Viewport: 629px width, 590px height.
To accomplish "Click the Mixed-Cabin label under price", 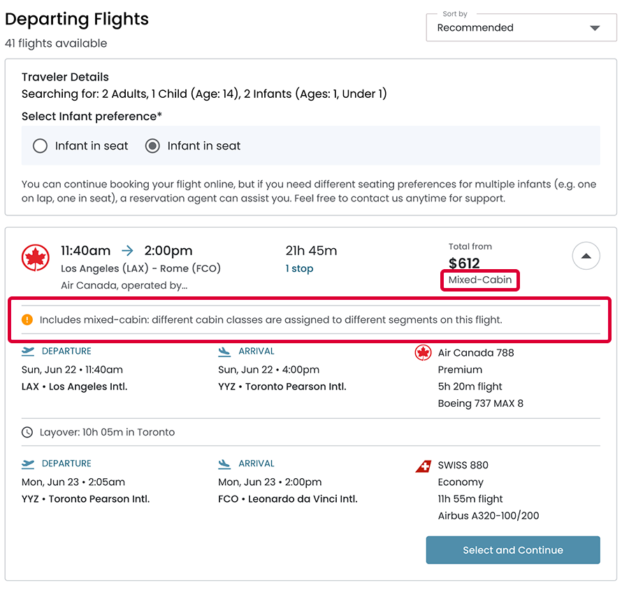I will 480,280.
